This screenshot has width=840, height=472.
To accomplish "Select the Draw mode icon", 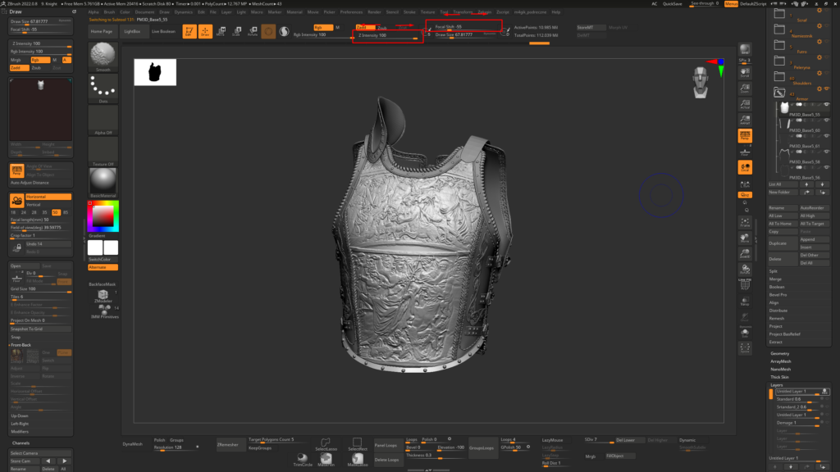I will click(x=205, y=32).
